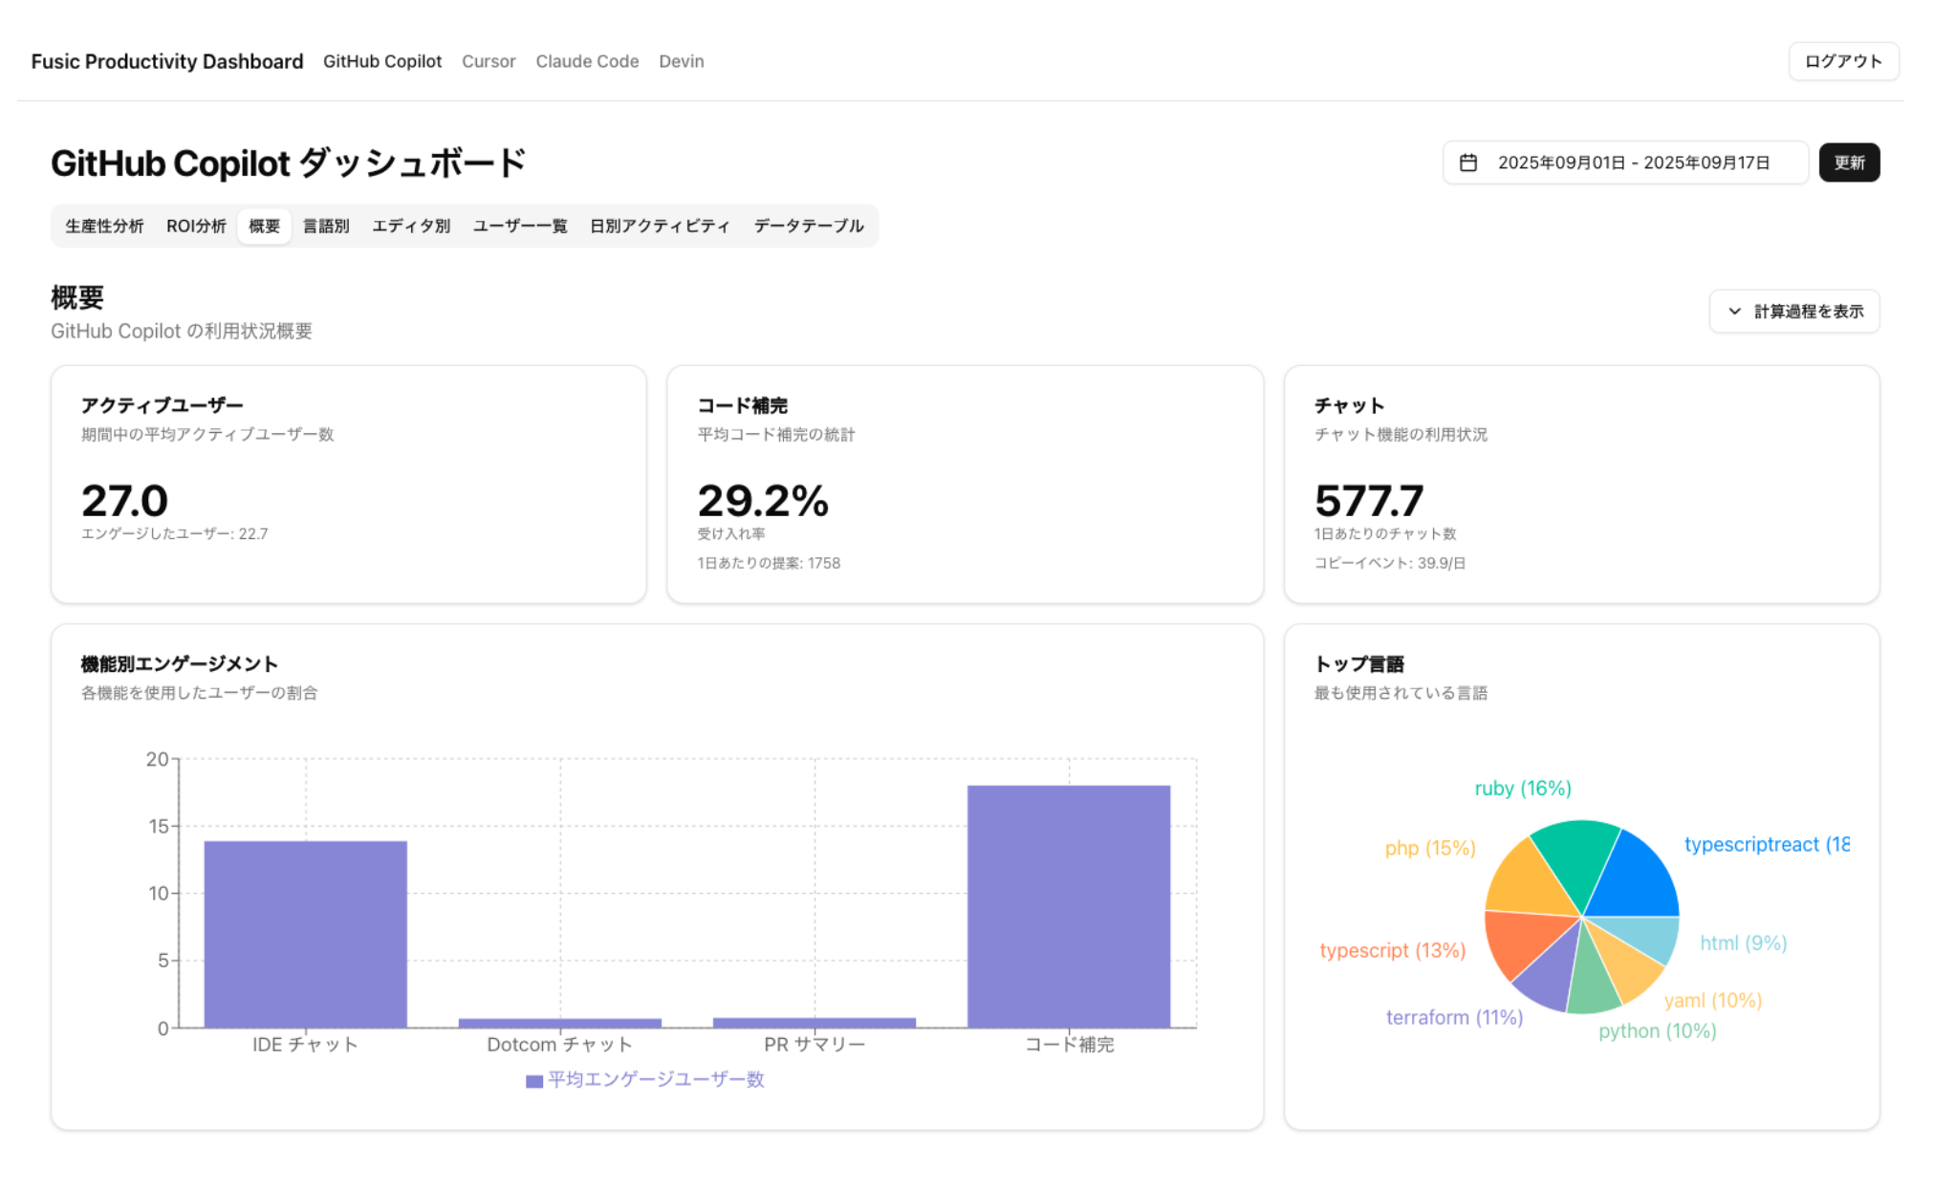Click the calendar icon in date range
Image resolution: width=1956 pixels, height=1189 pixels.
[1467, 162]
